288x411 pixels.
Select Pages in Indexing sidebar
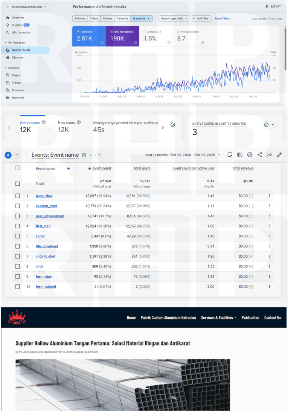tap(16, 75)
